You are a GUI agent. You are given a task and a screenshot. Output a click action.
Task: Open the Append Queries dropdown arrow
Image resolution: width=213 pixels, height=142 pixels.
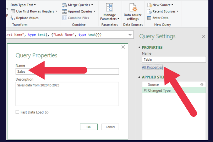point(94,11)
